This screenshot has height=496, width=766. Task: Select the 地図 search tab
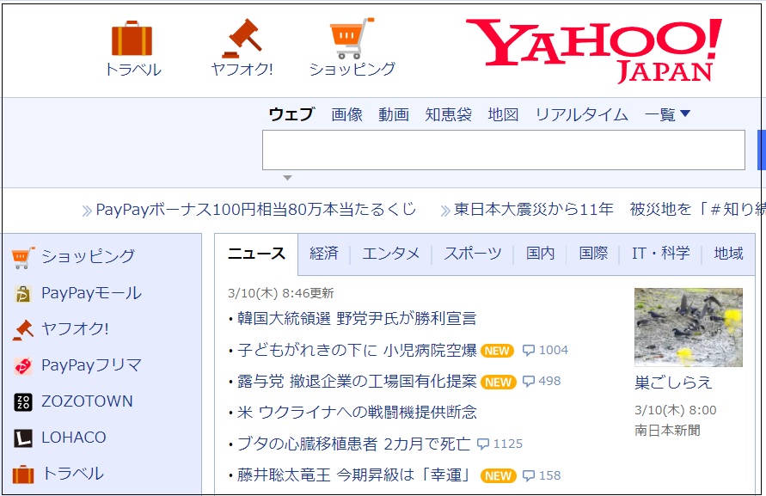tap(503, 114)
